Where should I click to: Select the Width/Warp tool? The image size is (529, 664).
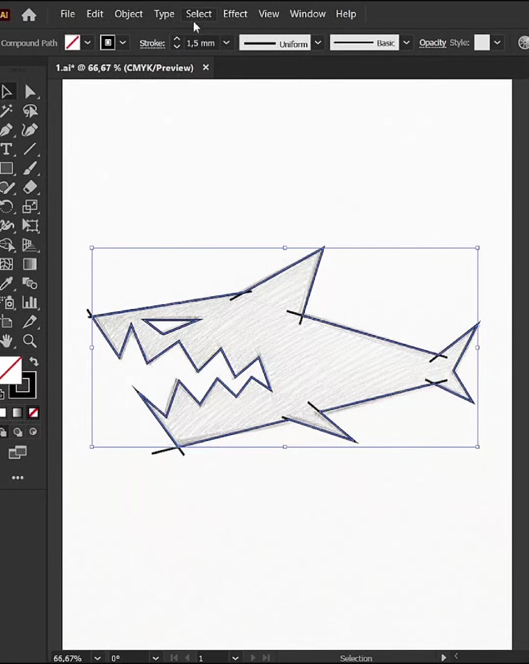[x=6, y=225]
